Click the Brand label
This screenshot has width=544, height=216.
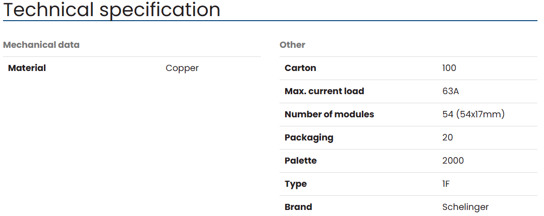pos(298,207)
